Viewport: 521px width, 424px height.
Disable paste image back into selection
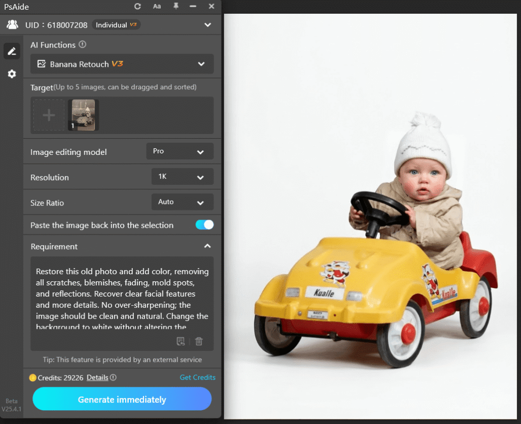(204, 224)
